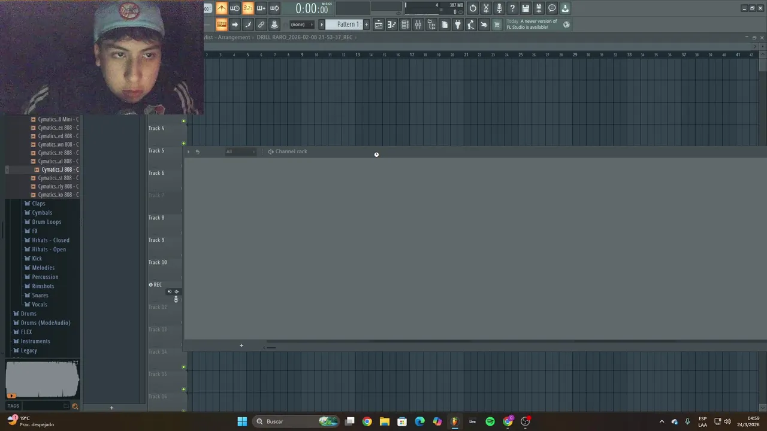Add a channel with the plus button
Image resolution: width=767 pixels, height=431 pixels.
(x=241, y=345)
